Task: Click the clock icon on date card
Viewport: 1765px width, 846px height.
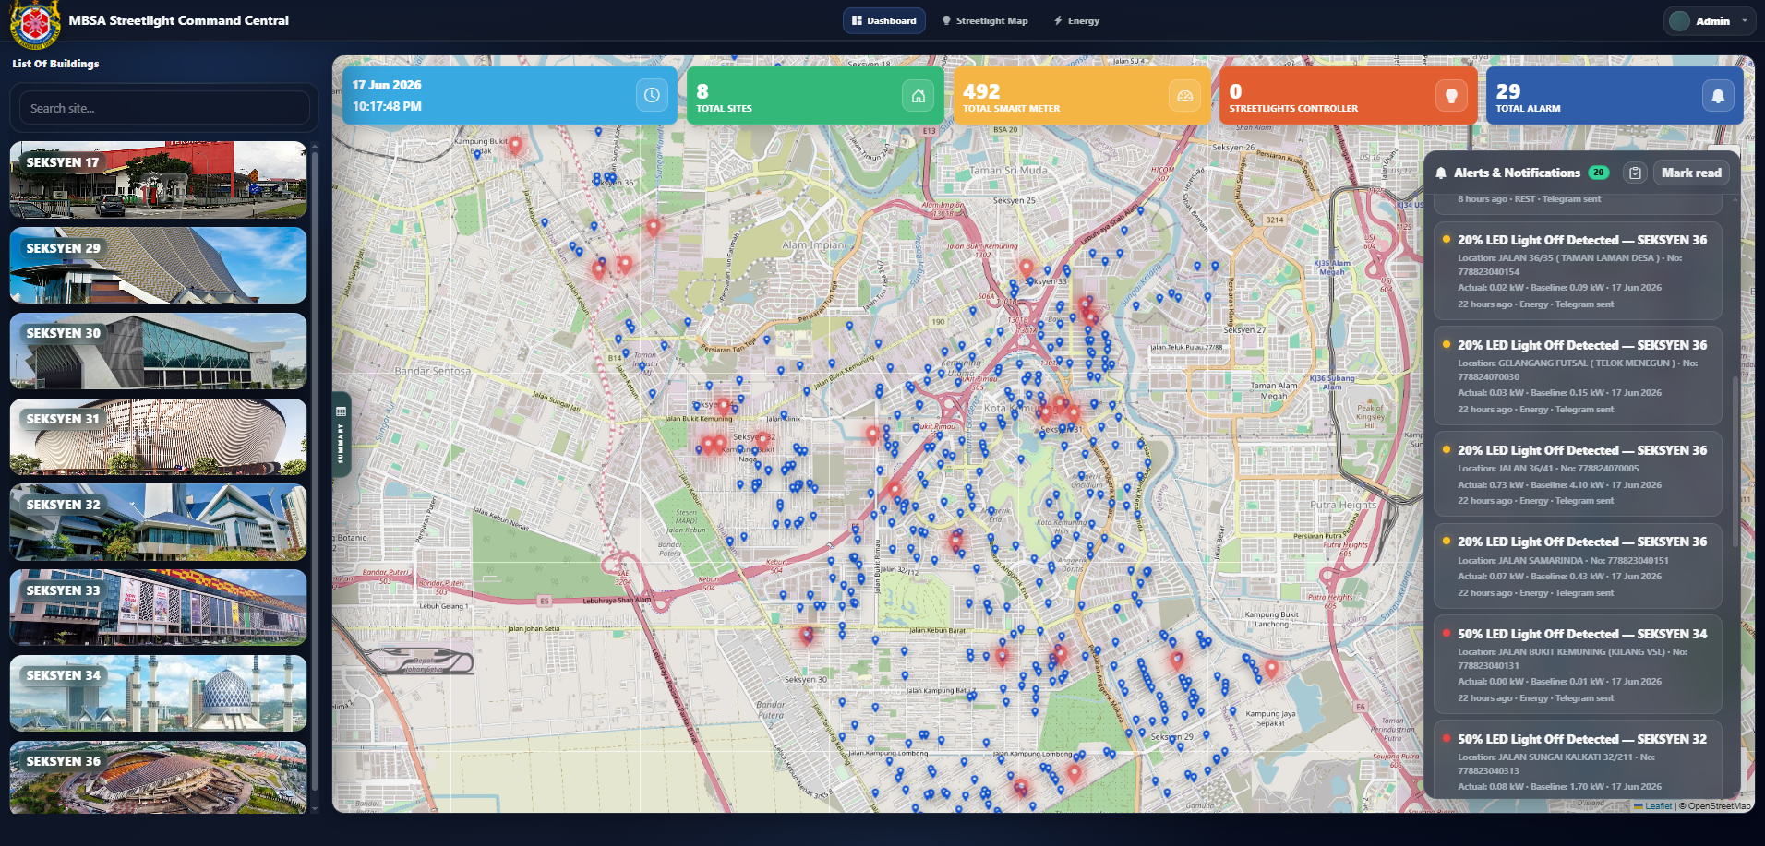Action: (x=652, y=95)
